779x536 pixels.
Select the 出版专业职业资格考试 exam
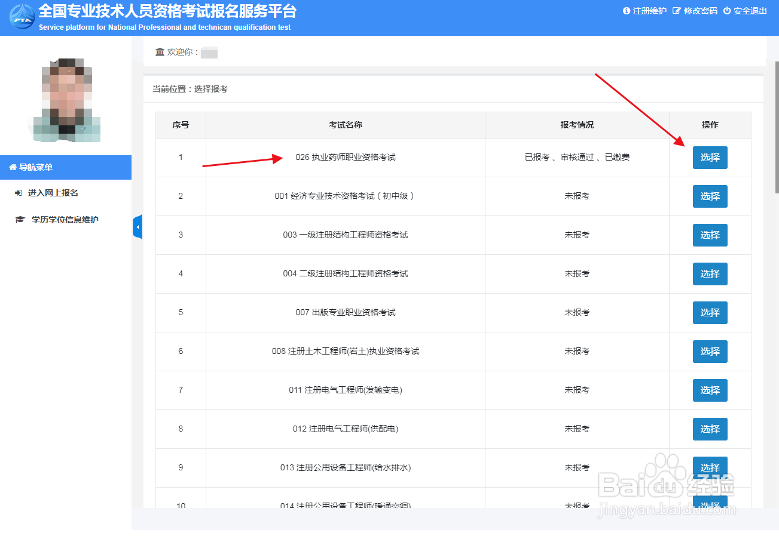[710, 312]
